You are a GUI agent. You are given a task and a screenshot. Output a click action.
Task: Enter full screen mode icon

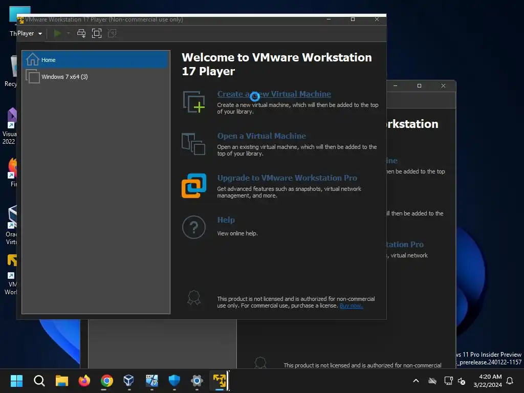click(97, 33)
